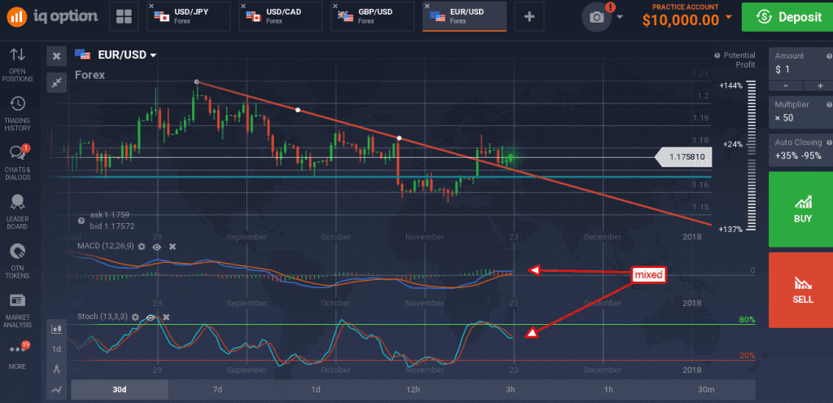
Task: Select the trendline anchor at chart peak
Action: pos(197,82)
